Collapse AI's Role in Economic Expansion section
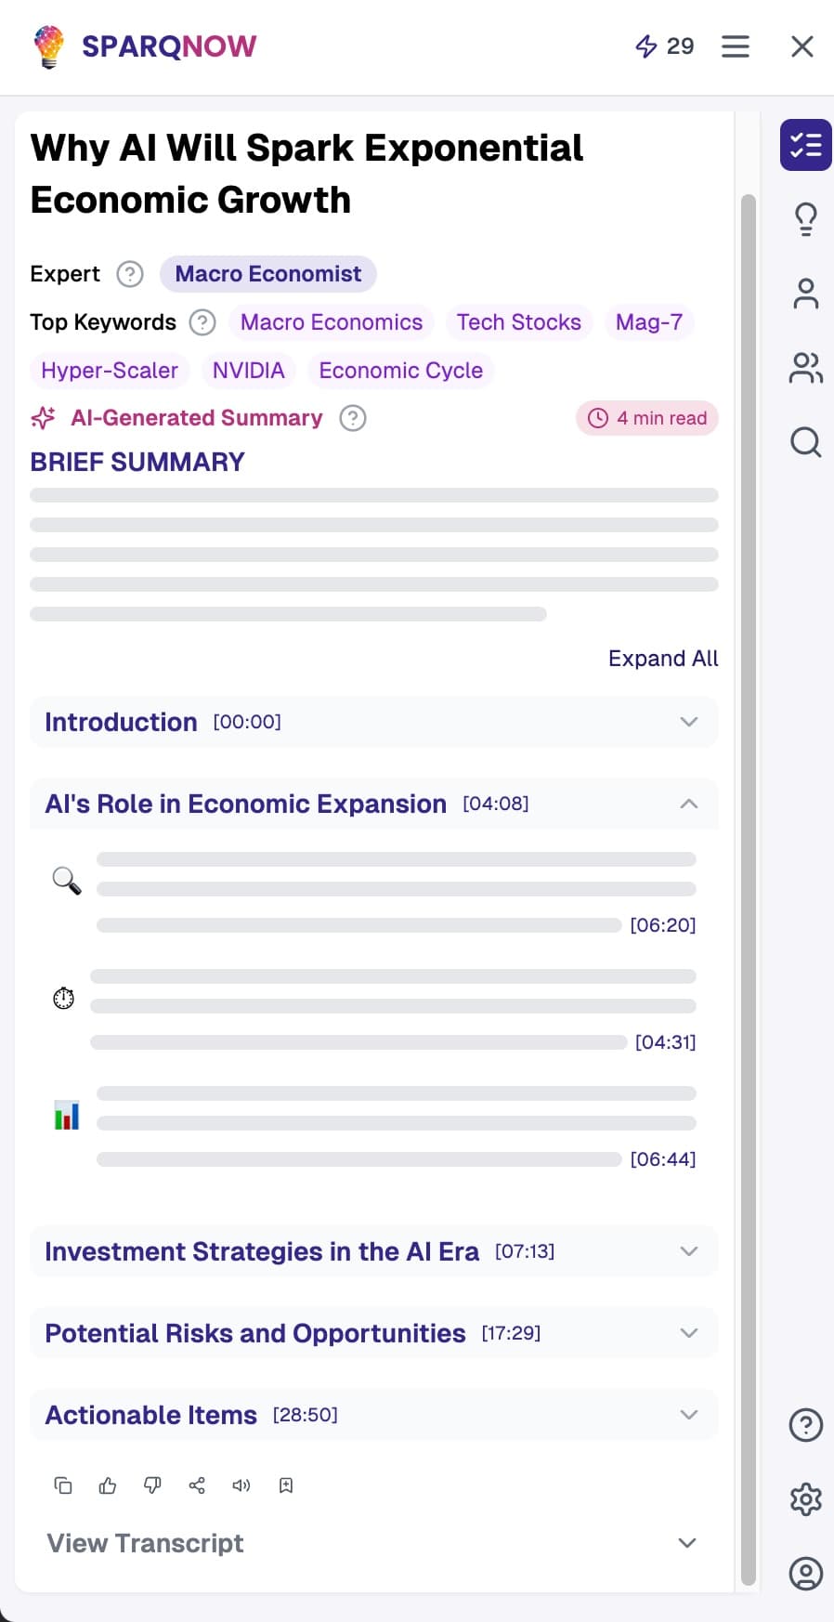The image size is (834, 1622). (688, 804)
